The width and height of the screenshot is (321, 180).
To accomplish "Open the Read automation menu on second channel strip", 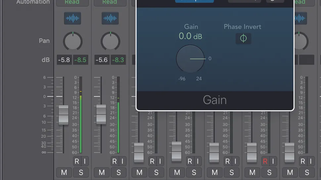I will pyautogui.click(x=110, y=2).
